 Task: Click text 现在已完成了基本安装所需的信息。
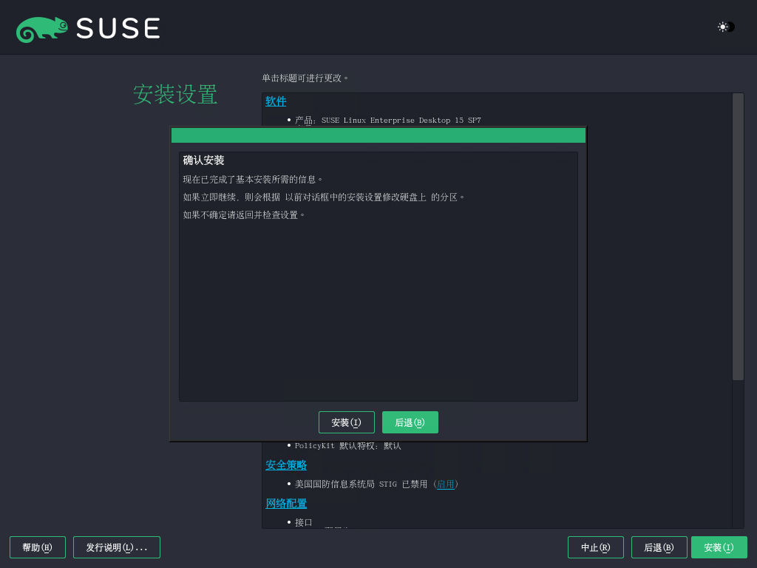point(253,180)
